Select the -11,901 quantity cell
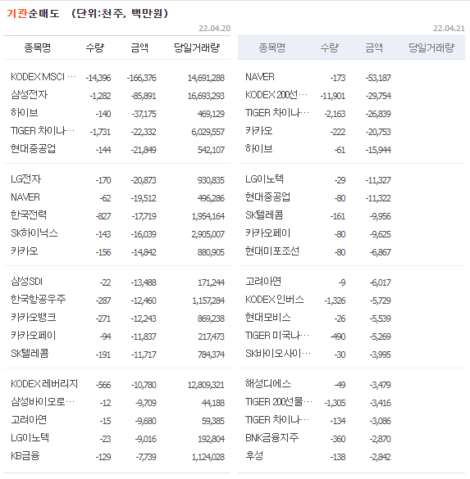Image resolution: width=470 pixels, height=479 pixels. point(333,96)
